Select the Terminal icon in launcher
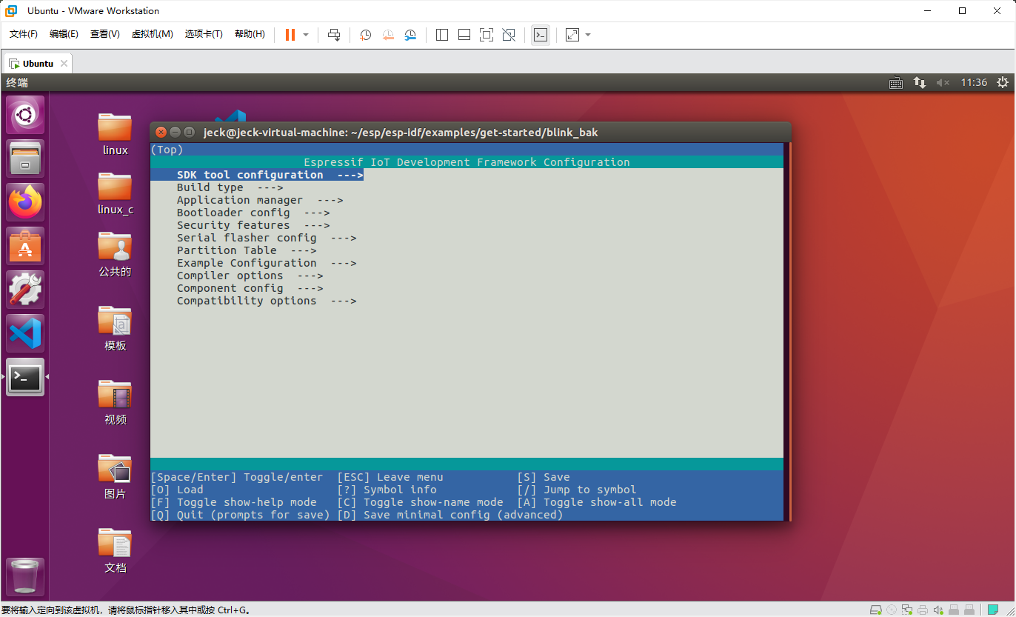This screenshot has height=617, width=1016. click(x=25, y=377)
